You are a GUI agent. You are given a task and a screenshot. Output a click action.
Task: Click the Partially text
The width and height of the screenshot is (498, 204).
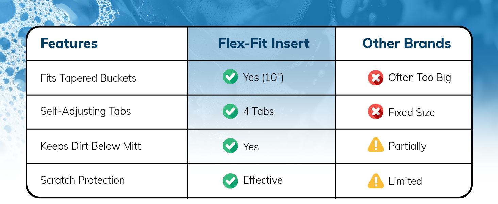click(407, 146)
